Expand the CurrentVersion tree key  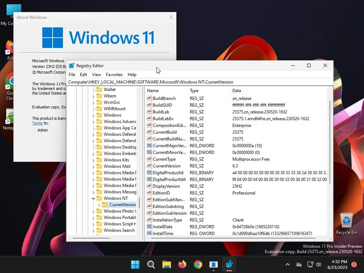click(99, 205)
